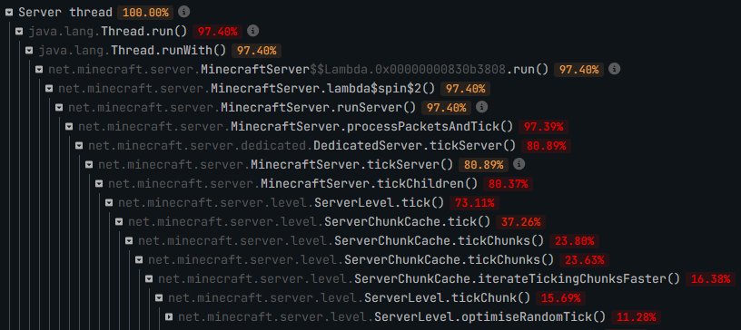Collapse the processPacketsAndTick() node

click(69, 127)
